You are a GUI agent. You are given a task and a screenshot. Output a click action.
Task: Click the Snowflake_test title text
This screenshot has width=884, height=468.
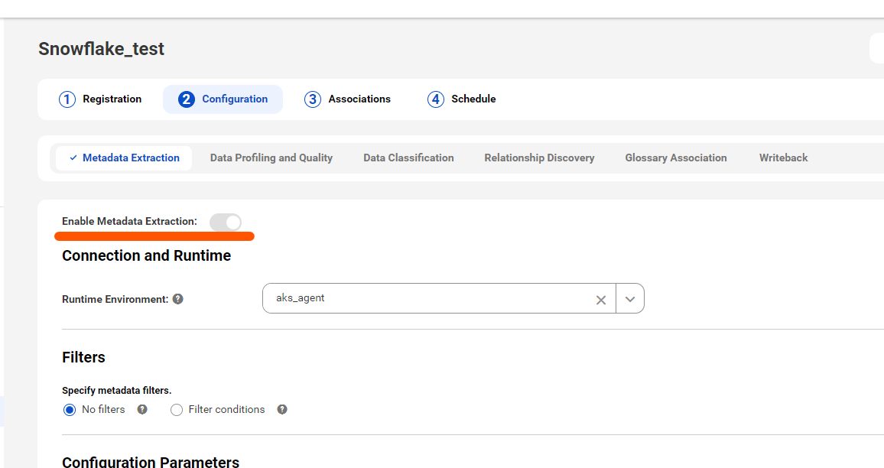pyautogui.click(x=102, y=49)
